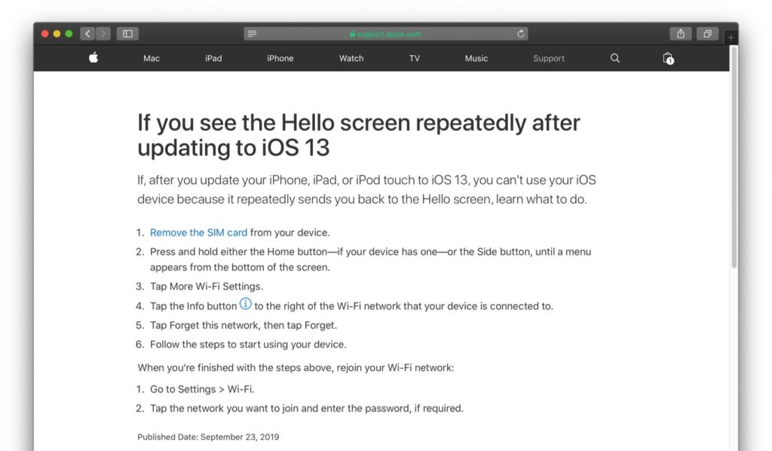Viewport: 772px width, 451px height.
Task: Click the green lock icon in address bar
Action: point(352,34)
